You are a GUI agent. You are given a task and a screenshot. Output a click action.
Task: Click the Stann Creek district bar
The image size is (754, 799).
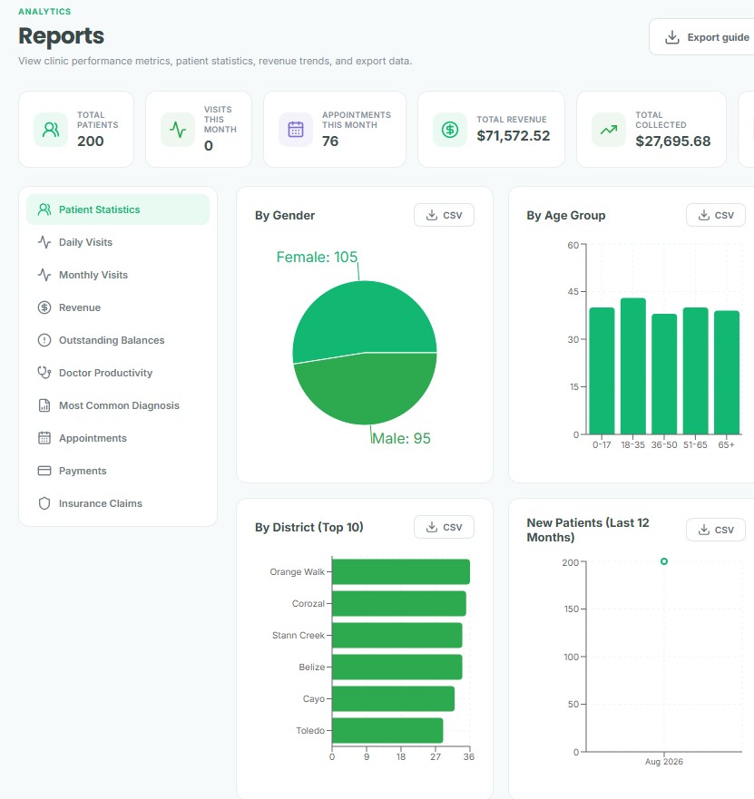[397, 635]
